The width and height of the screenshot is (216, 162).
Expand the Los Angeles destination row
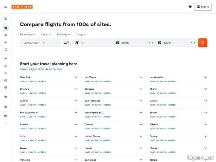tap(206, 77)
